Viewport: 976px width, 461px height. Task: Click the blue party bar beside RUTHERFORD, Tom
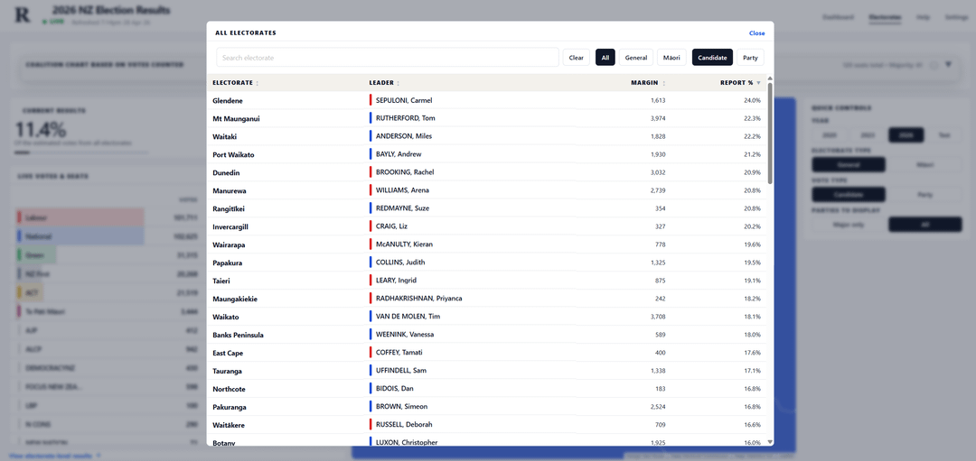coord(371,118)
